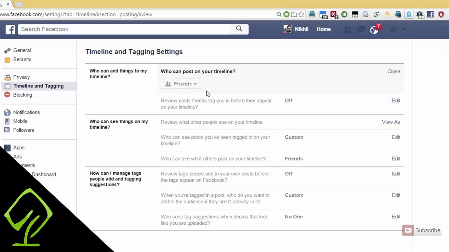Click the search magnifier button
Image resolution: width=449 pixels, height=252 pixels.
coord(239,29)
